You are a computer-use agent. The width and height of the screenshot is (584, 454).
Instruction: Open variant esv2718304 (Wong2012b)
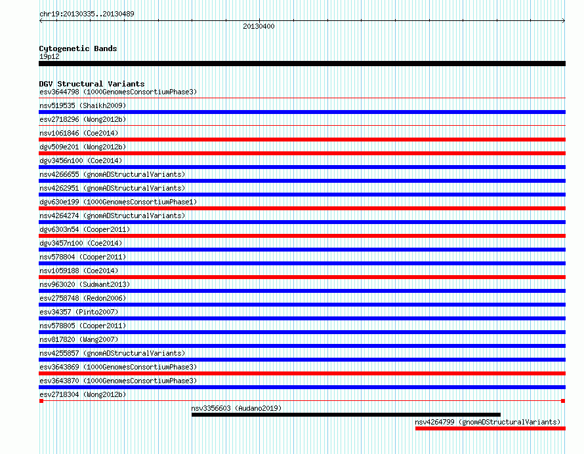pyautogui.click(x=83, y=394)
